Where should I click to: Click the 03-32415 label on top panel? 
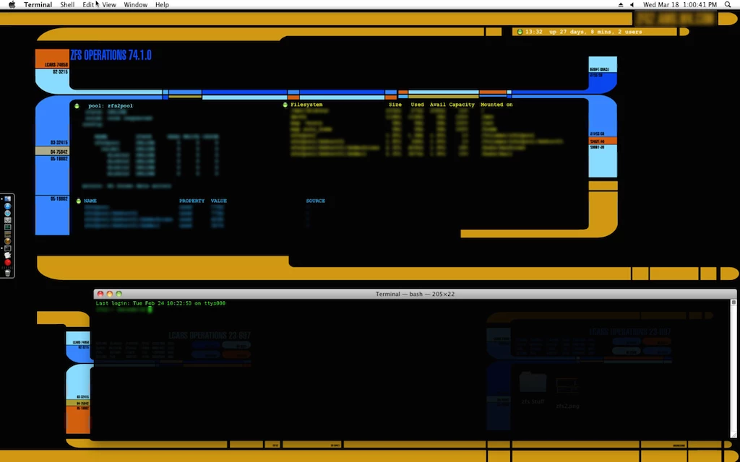click(59, 142)
